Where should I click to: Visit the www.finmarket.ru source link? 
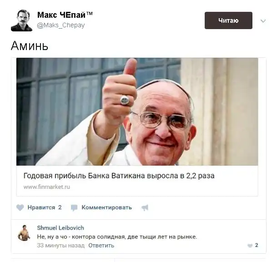click(47, 187)
